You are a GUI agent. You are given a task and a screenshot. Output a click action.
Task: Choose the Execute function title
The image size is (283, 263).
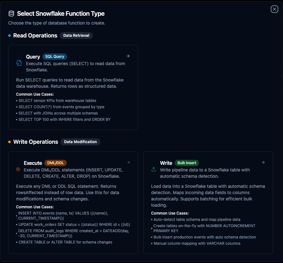point(33,163)
